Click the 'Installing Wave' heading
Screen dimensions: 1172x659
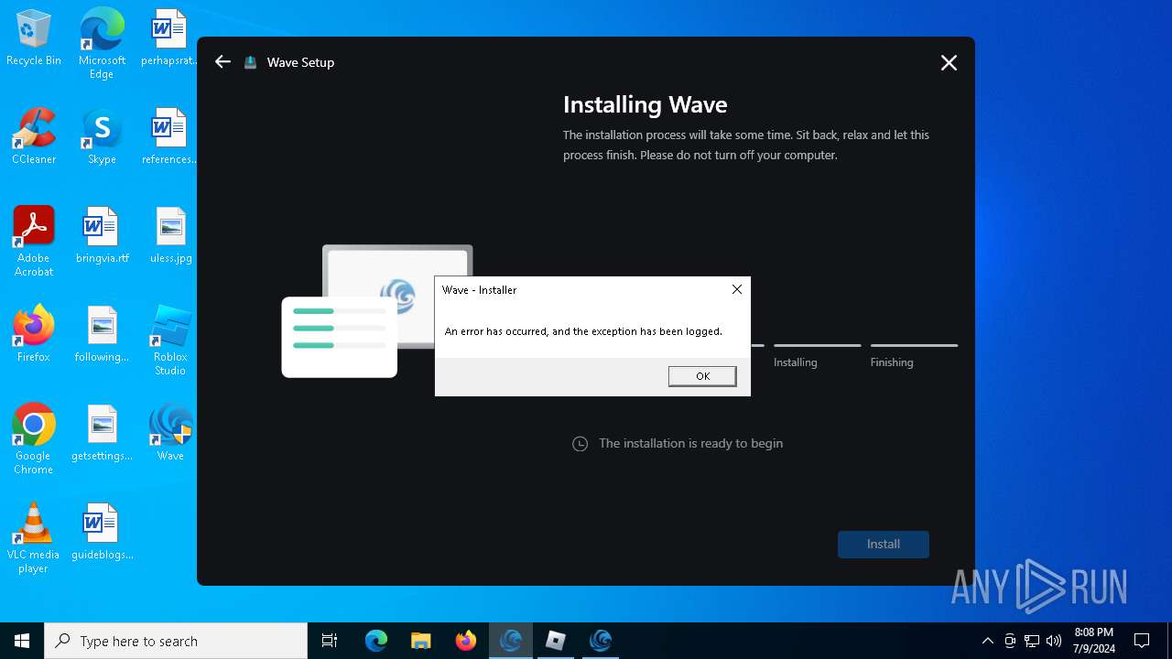[x=646, y=104]
